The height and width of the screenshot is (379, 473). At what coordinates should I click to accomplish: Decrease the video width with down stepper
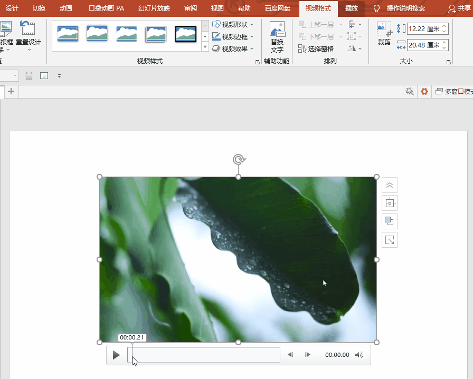(x=444, y=48)
